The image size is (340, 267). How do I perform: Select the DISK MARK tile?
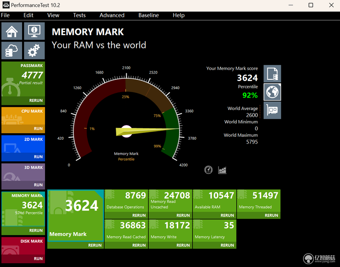[23, 246]
